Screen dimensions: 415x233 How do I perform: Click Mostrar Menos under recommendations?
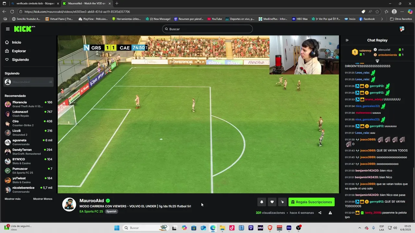pyautogui.click(x=43, y=199)
